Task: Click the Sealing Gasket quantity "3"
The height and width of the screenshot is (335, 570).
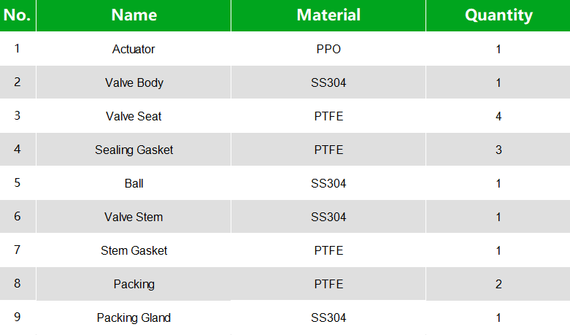Action: (498, 150)
